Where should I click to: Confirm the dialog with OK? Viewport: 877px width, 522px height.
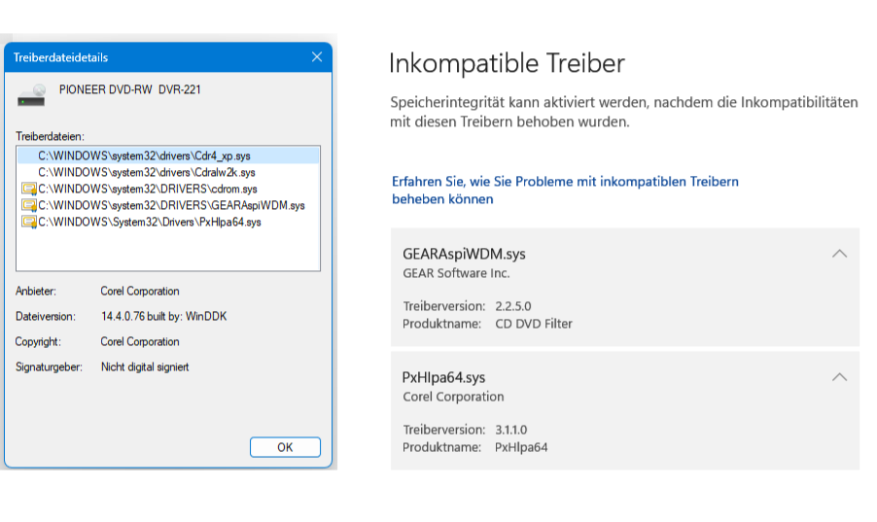(x=285, y=447)
